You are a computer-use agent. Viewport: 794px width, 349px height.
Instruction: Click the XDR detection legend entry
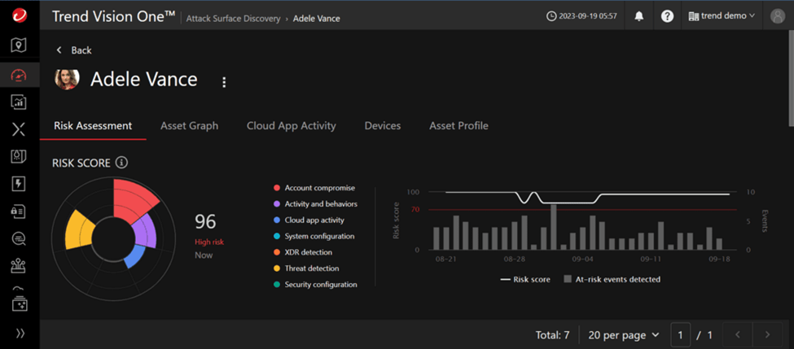tap(302, 252)
